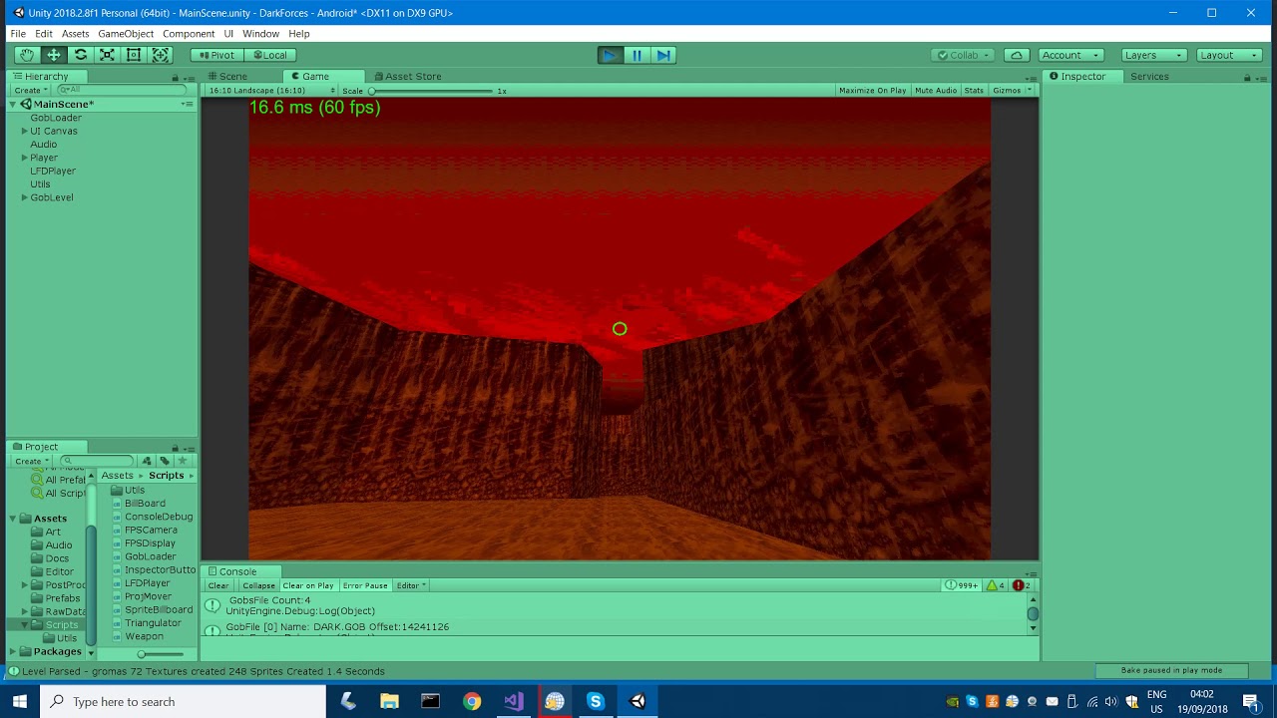Toggle Local handle orientation to Global

point(269,55)
